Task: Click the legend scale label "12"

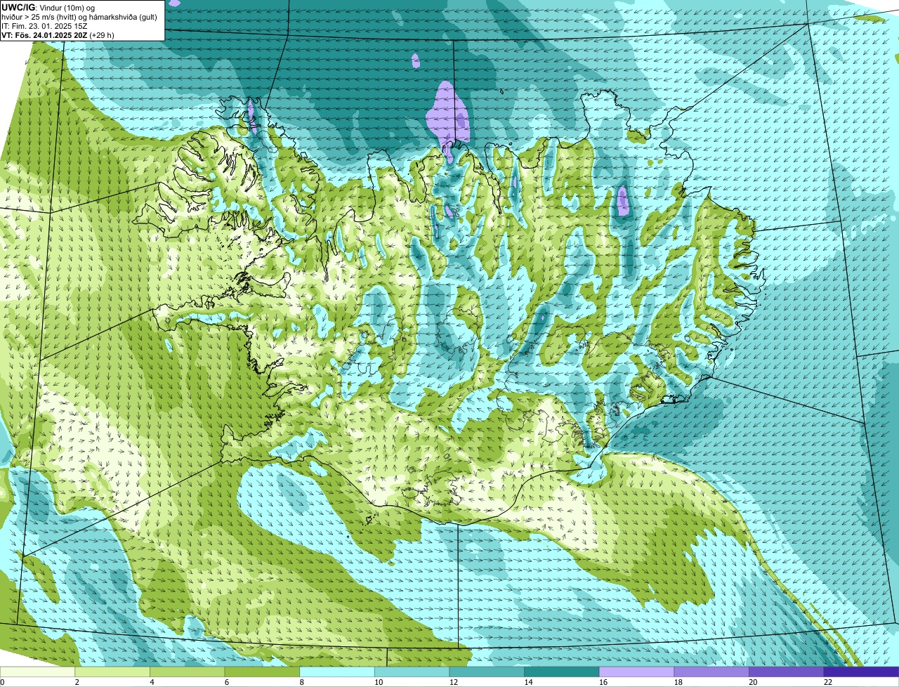Action: [454, 682]
